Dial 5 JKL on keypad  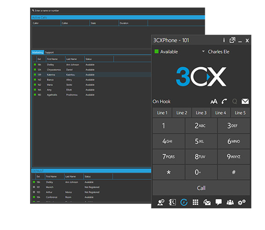point(201,141)
